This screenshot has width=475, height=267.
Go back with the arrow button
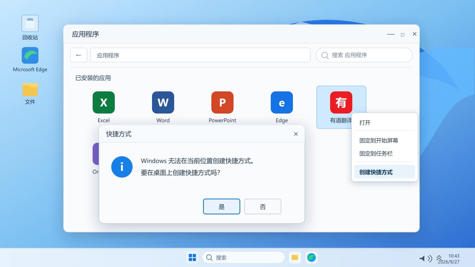pyautogui.click(x=79, y=55)
